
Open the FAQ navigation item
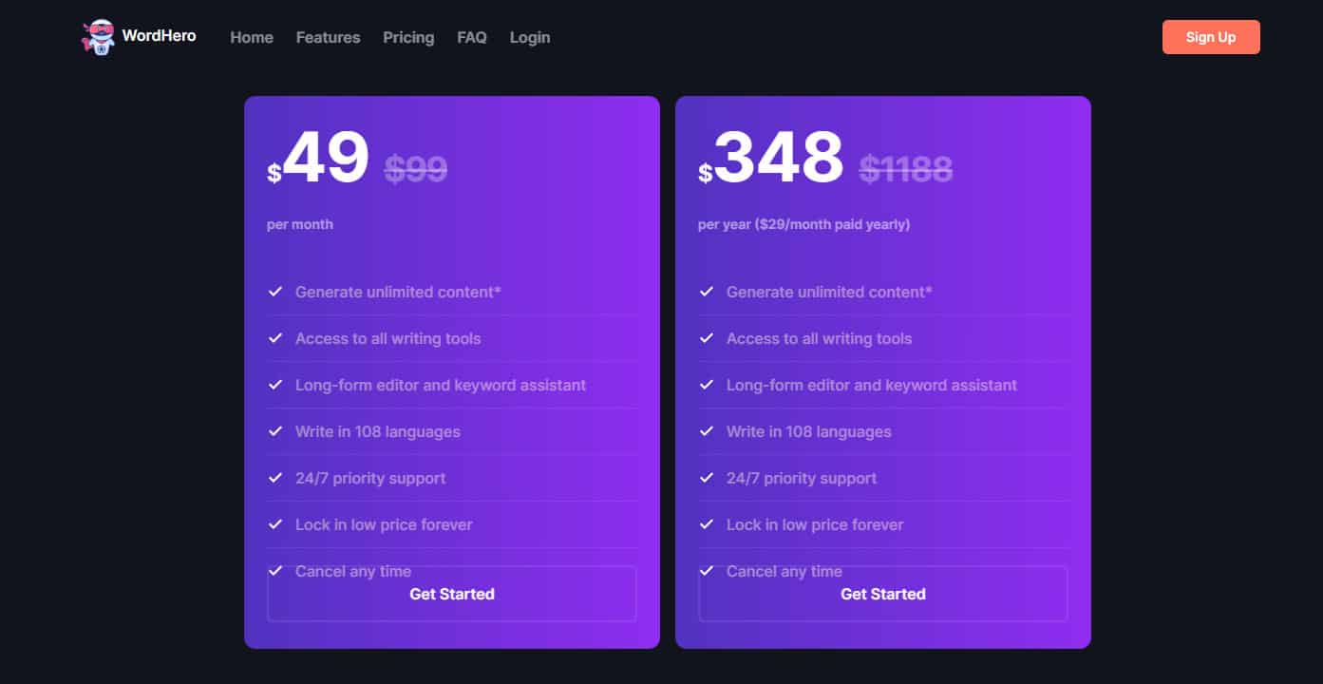[x=472, y=37]
